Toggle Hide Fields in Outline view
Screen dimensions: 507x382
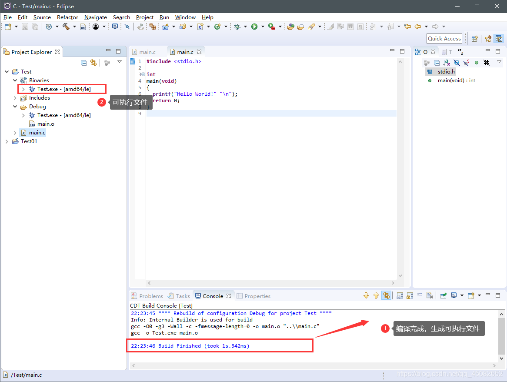pos(457,63)
